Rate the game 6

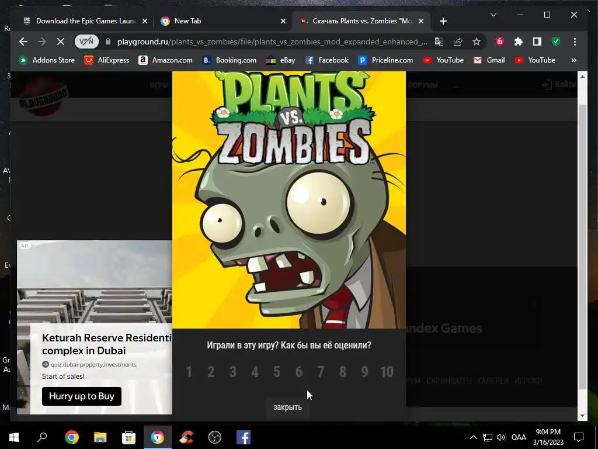click(298, 372)
